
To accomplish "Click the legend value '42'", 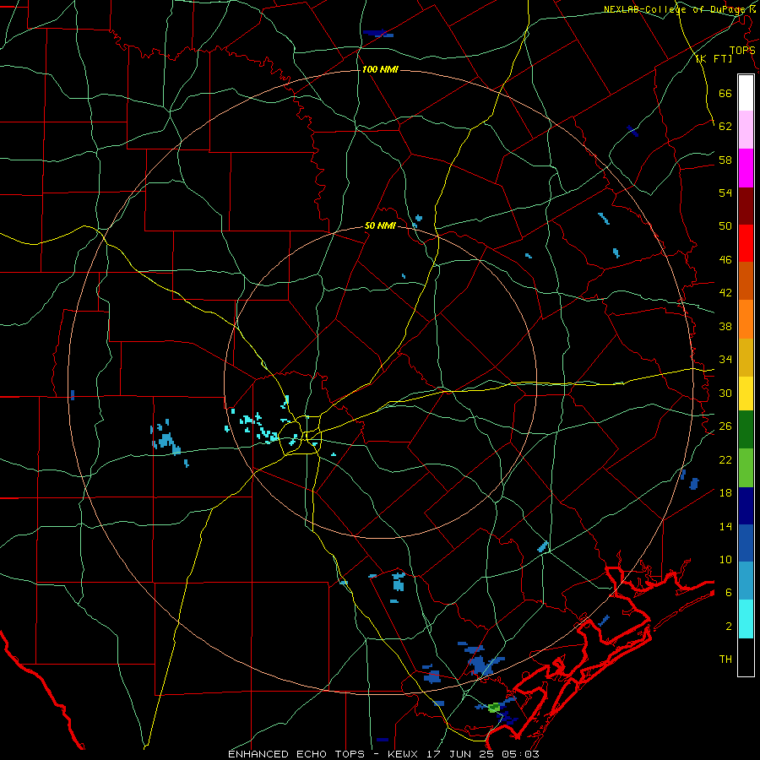I will tap(725, 293).
